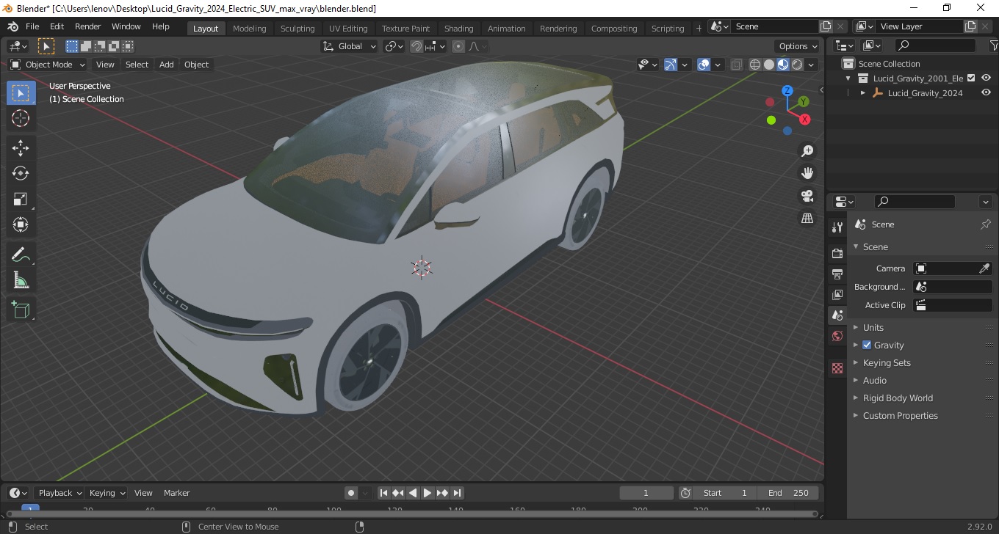Select the Add Cube tool
Viewport: 999px width, 534px height.
21,310
